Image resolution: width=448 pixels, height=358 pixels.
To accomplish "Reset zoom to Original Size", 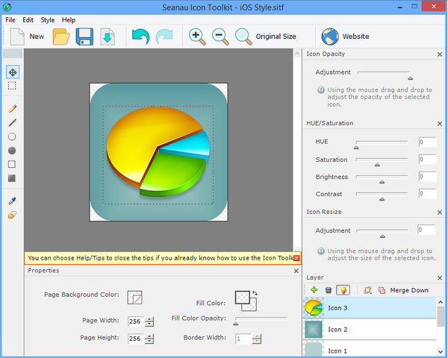I will click(x=265, y=37).
